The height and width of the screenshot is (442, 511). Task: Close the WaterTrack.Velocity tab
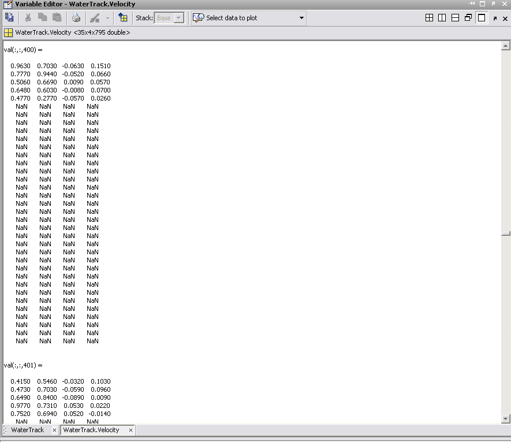(130, 430)
